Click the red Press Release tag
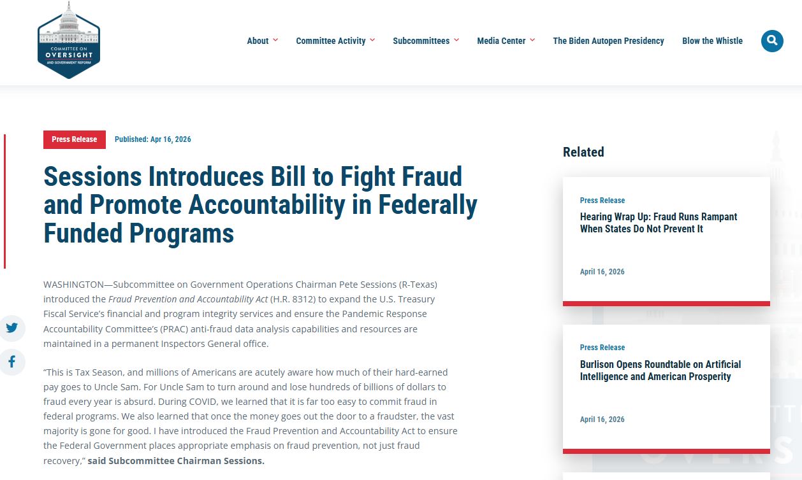The width and height of the screenshot is (802, 480). click(75, 139)
